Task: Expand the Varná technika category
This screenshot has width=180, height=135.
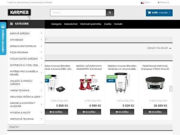Action: pos(26,90)
